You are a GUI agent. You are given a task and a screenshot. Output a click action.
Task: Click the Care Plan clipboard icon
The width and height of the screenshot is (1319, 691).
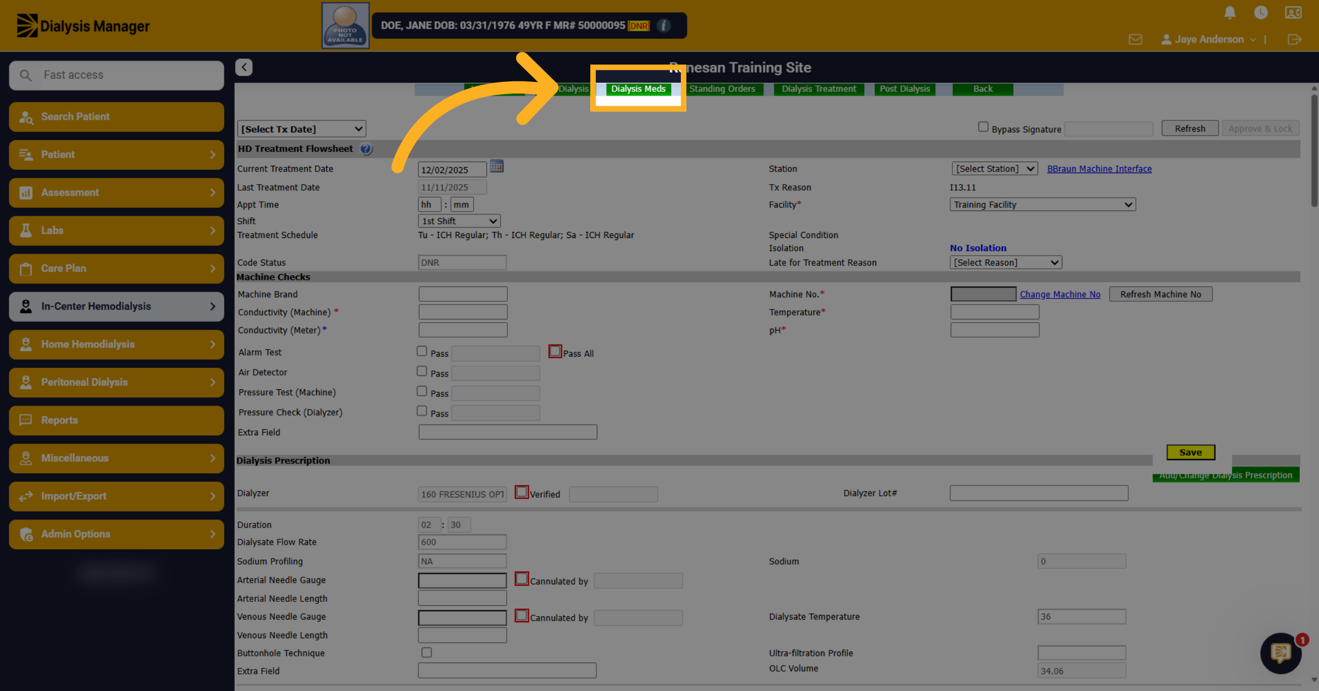(x=26, y=268)
